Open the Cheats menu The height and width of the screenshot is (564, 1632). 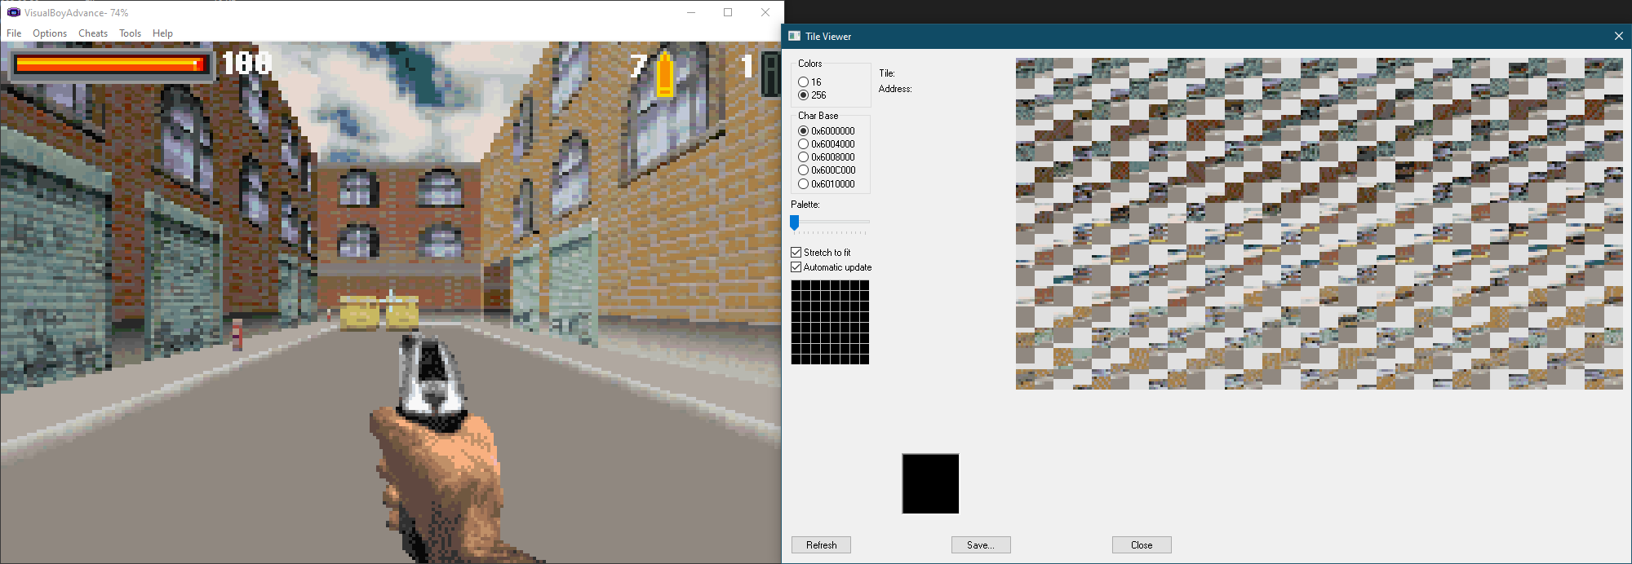click(x=93, y=33)
